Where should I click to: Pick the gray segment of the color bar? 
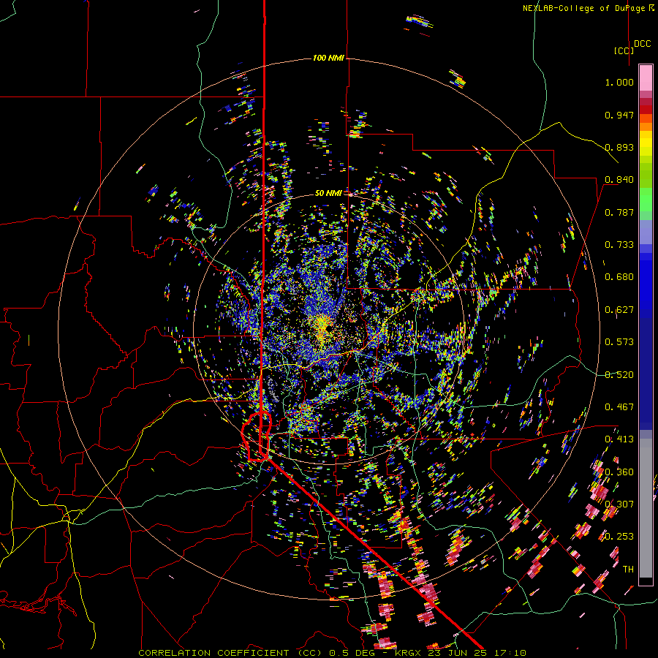646,510
